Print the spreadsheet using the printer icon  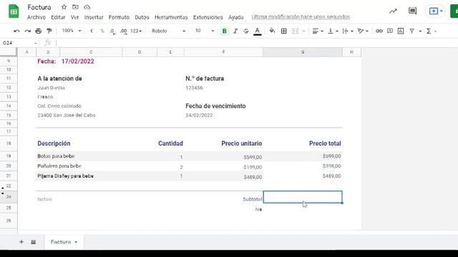tap(38, 31)
